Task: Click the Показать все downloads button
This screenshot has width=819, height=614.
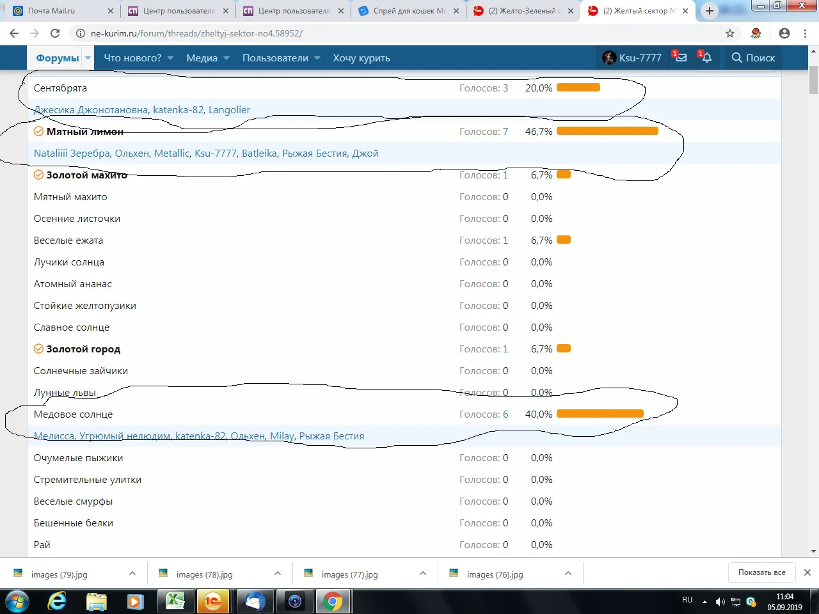Action: 761,572
